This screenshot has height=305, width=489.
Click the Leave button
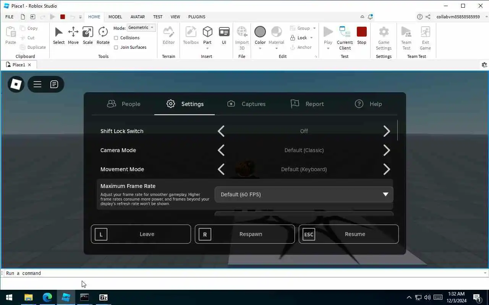141,234
